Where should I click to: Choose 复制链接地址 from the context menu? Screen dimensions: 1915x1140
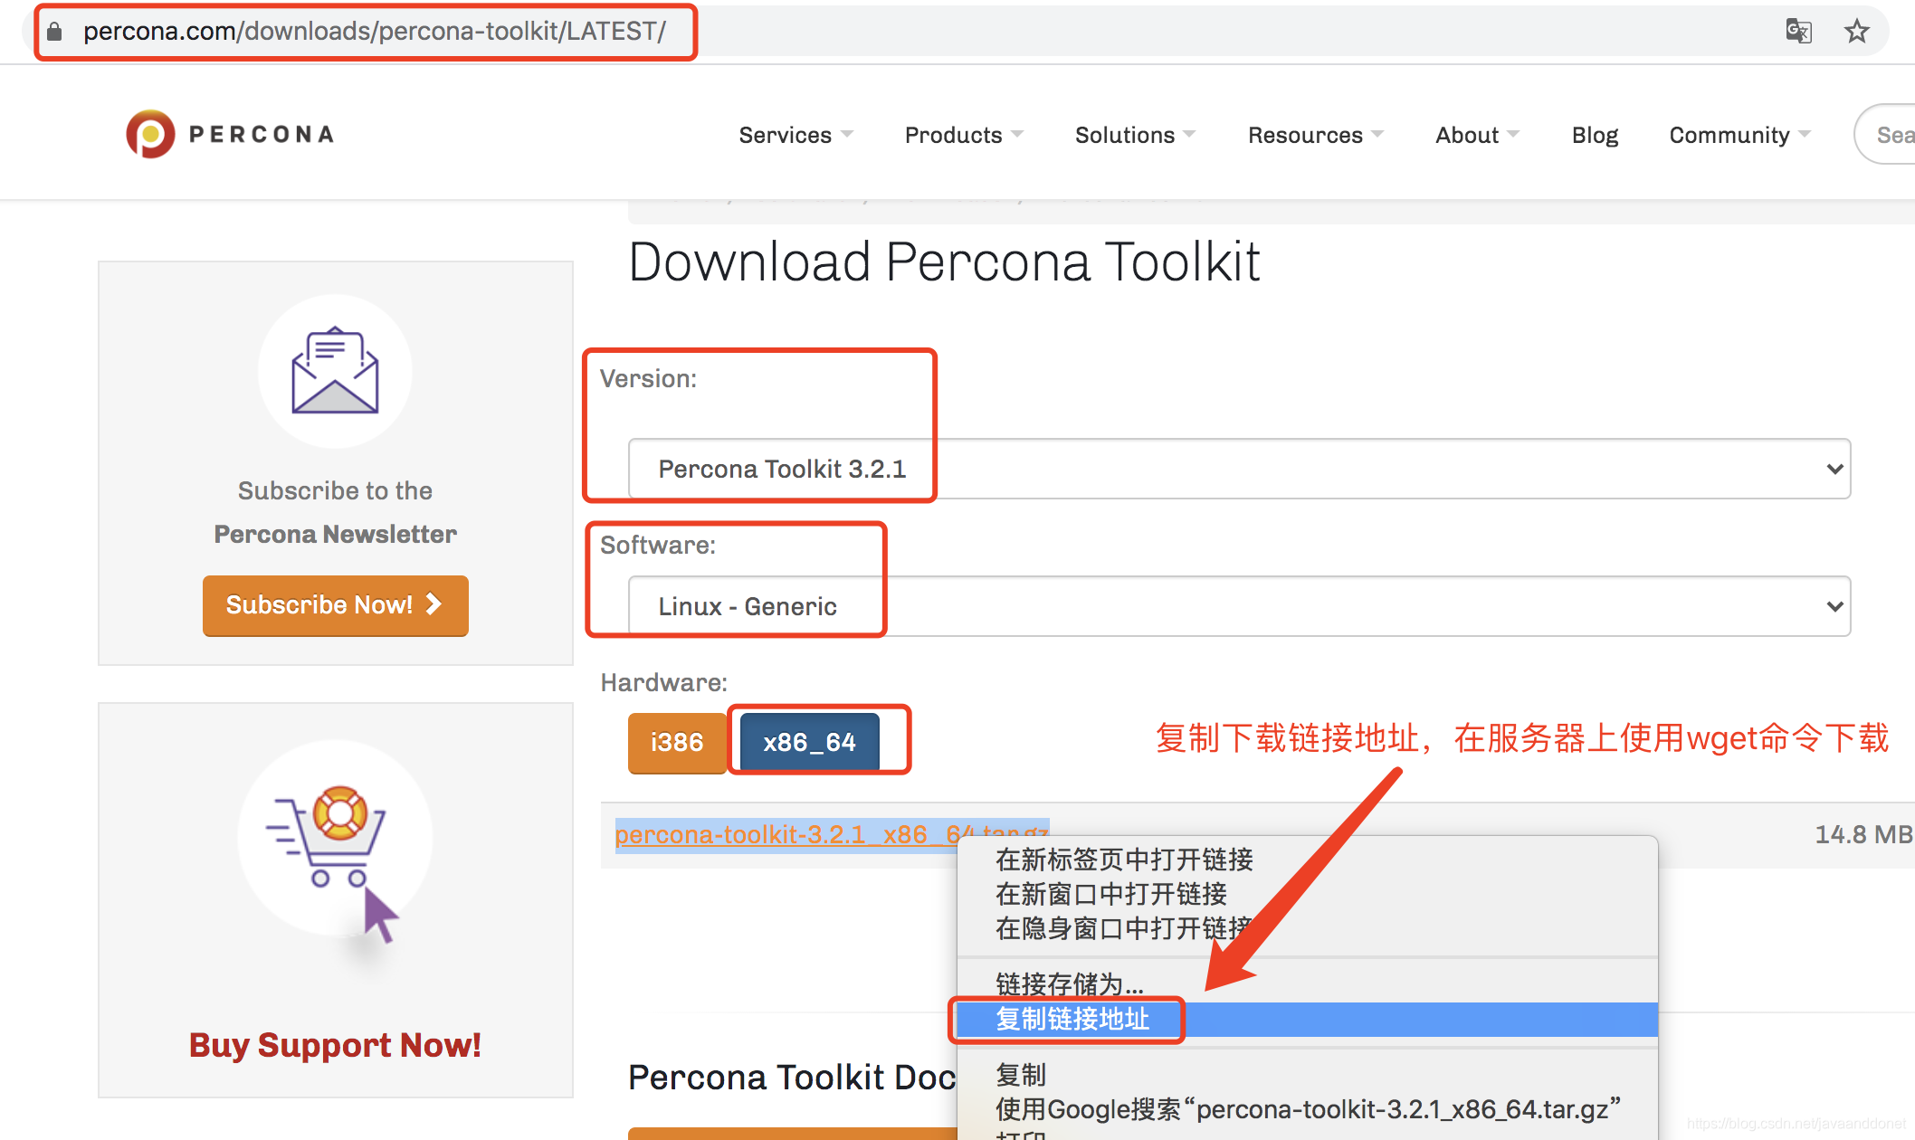tap(1072, 1020)
